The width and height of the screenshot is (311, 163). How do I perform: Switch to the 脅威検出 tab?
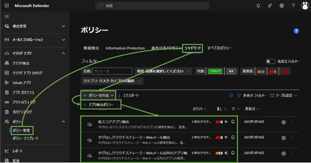91,48
